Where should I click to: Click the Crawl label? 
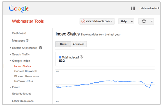point(16,87)
